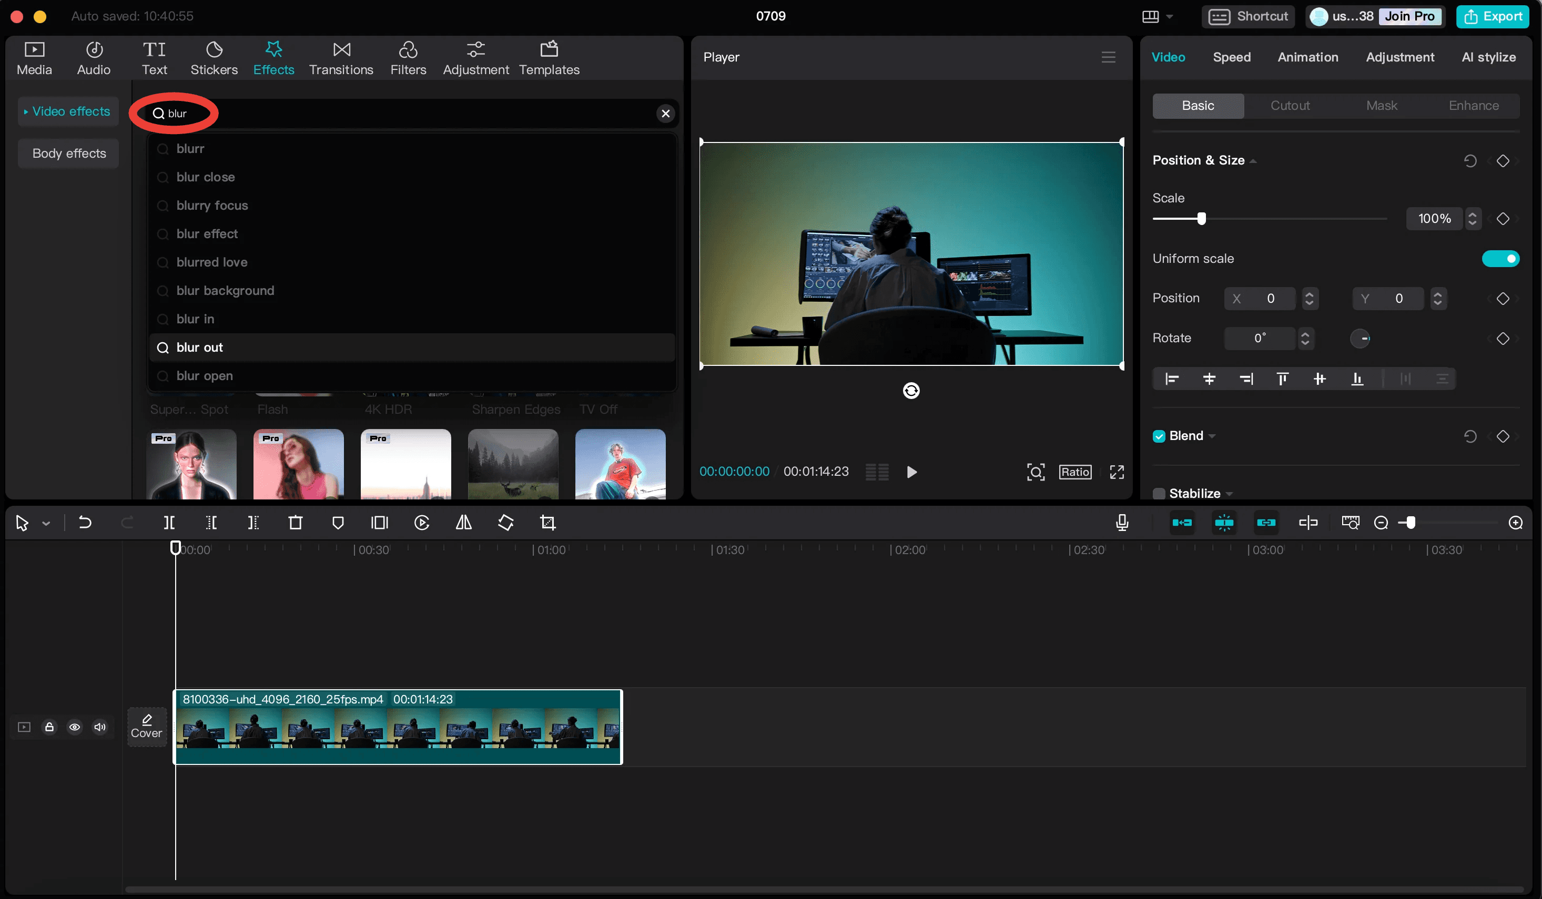Open the Filters panel
Viewport: 1542px width, 899px height.
408,58
